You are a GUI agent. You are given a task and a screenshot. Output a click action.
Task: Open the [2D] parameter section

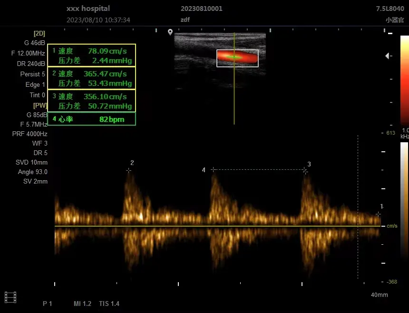[39, 33]
